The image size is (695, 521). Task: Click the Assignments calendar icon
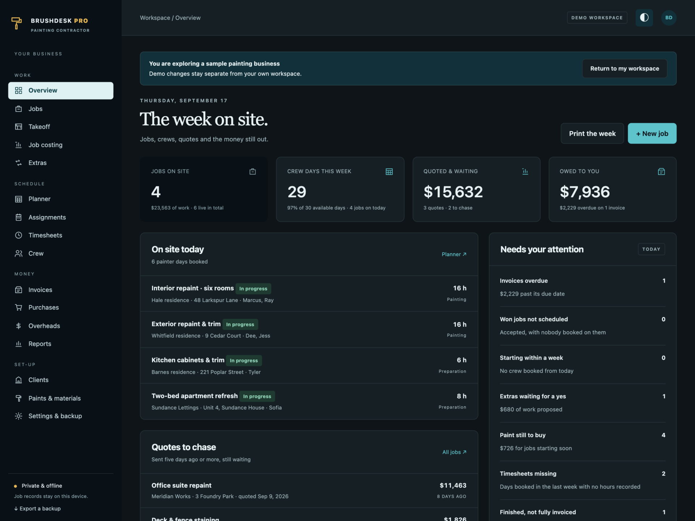(18, 217)
